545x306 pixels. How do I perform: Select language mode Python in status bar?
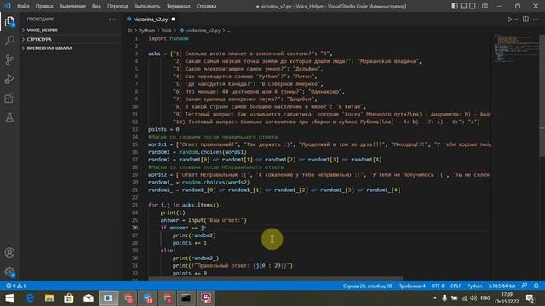coord(474,286)
